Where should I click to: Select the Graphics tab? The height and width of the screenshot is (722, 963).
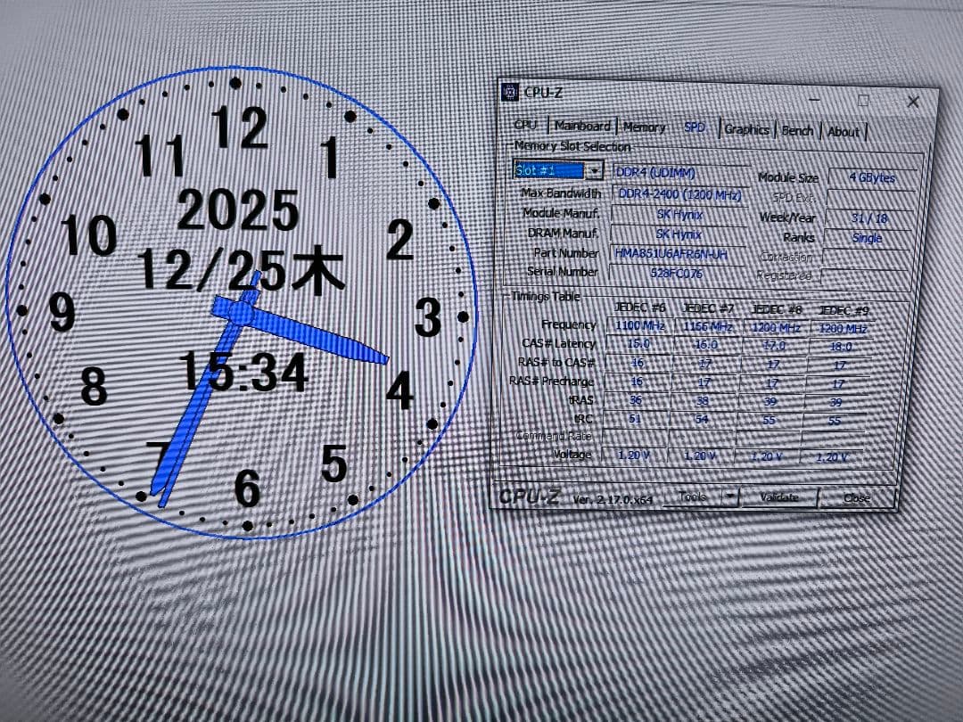(x=746, y=130)
